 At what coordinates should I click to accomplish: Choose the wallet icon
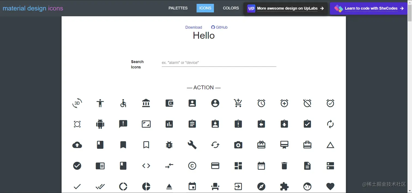[169, 103]
